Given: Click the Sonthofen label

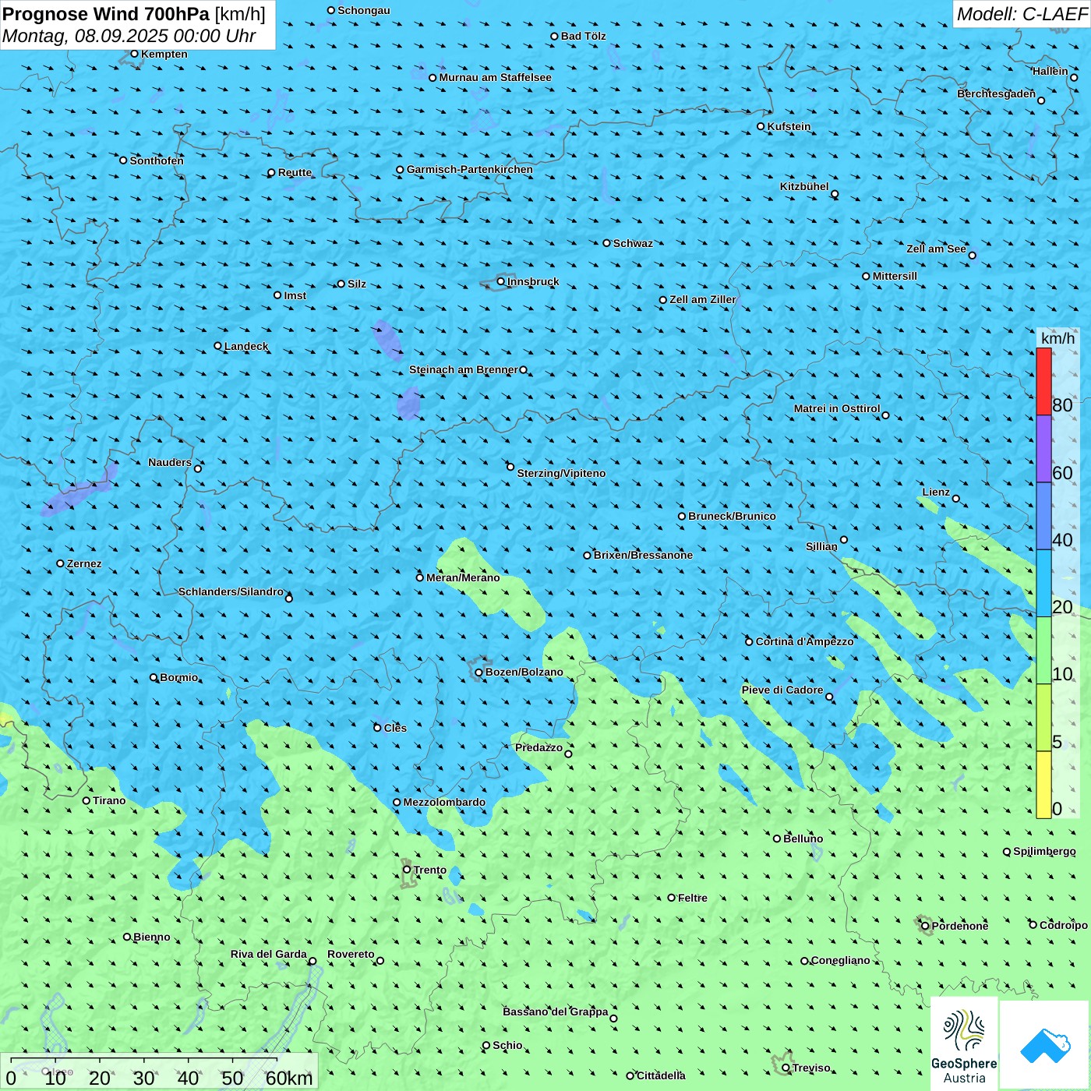Looking at the screenshot, I should pos(157,161).
